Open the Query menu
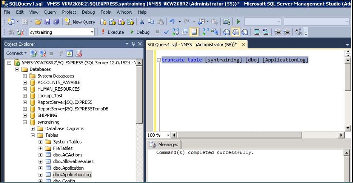The width and height of the screenshot is (353, 183). [50, 12]
